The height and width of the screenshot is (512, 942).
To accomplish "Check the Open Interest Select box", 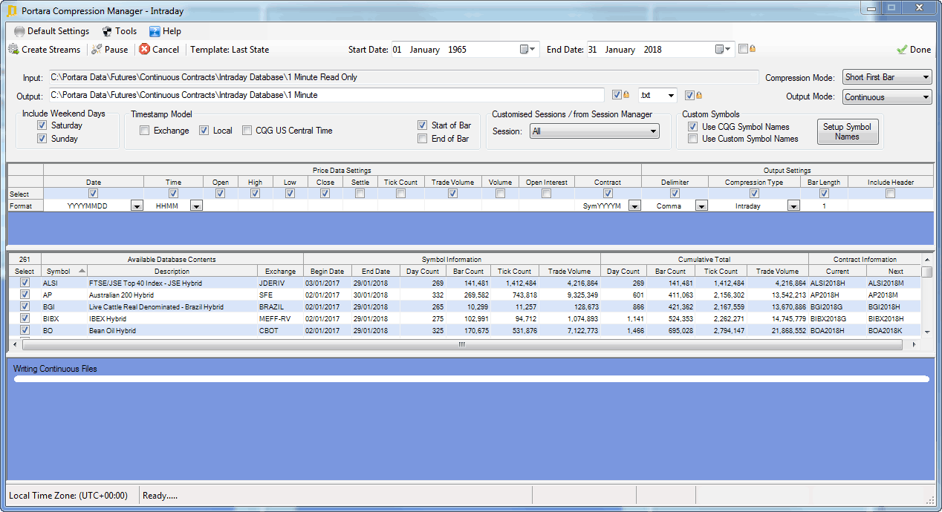I will click(x=546, y=194).
